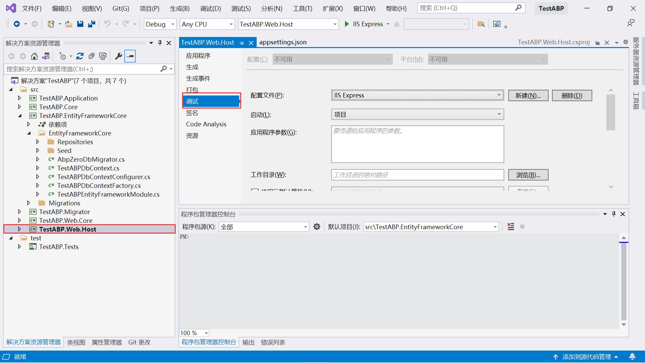This screenshot has width=645, height=363.
Task: Pin the Package Manager Console panel
Action: click(614, 214)
